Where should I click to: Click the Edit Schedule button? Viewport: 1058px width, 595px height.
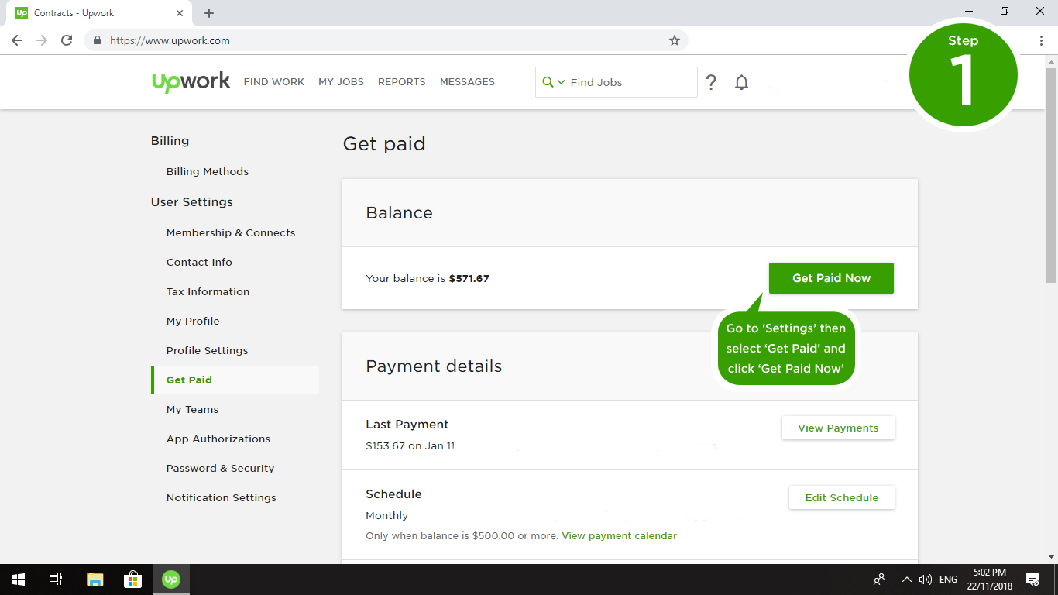pyautogui.click(x=841, y=497)
